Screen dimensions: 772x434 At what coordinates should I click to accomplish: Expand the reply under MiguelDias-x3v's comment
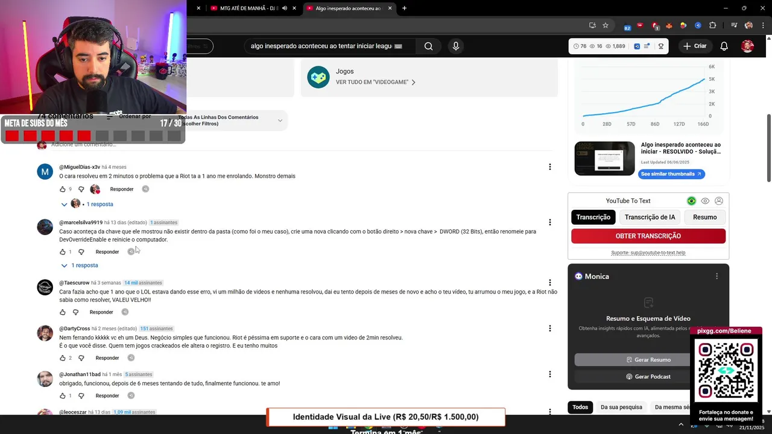(x=87, y=204)
